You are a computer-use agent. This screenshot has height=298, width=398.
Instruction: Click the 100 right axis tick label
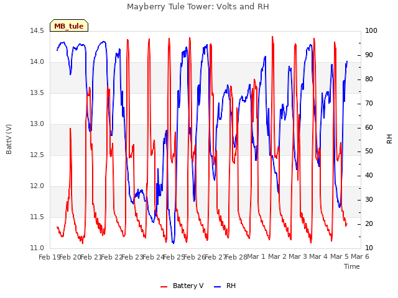click(x=371, y=30)
